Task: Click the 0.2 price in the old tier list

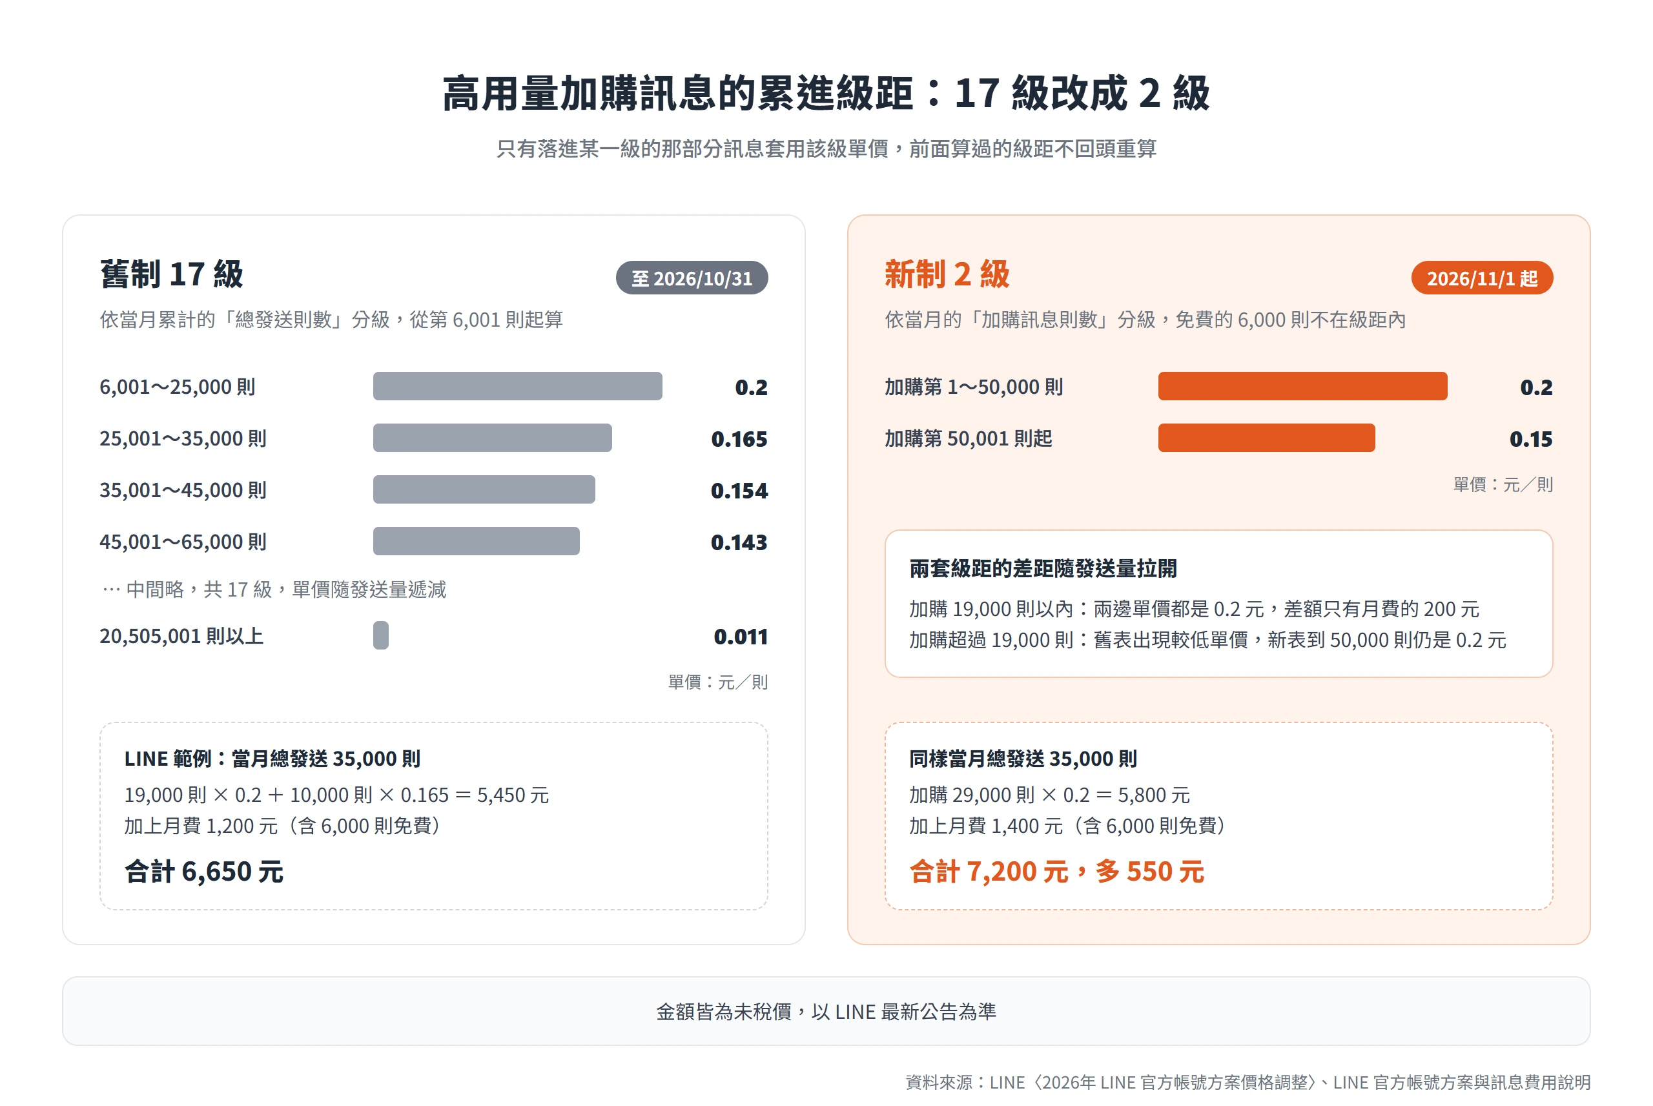Action: (750, 387)
